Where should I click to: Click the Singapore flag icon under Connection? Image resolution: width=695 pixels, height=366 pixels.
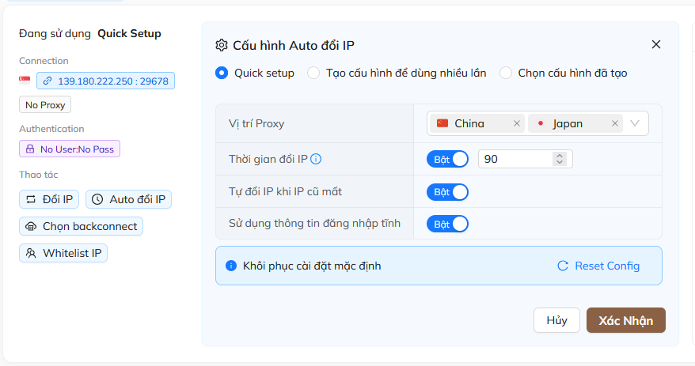25,81
